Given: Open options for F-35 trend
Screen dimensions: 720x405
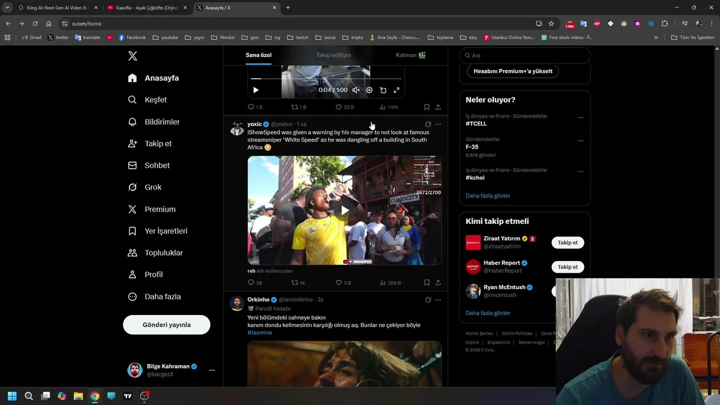Looking at the screenshot, I should [x=580, y=141].
